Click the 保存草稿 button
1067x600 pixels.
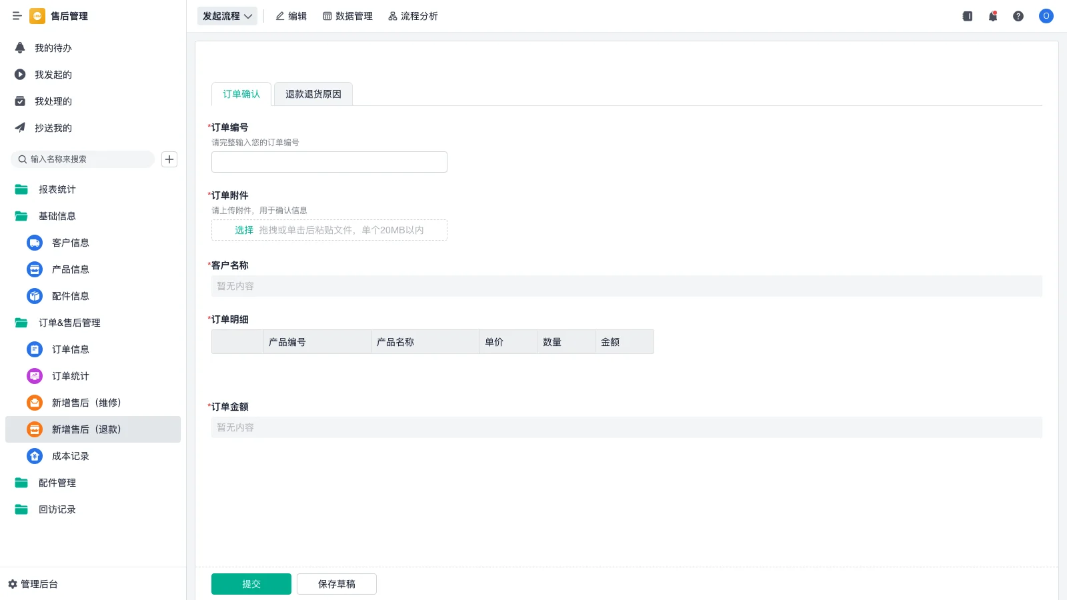[337, 584]
